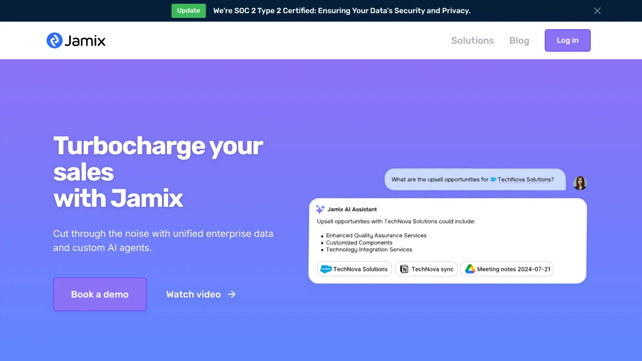Click 'Technology Integration Services' bullet

(x=369, y=250)
